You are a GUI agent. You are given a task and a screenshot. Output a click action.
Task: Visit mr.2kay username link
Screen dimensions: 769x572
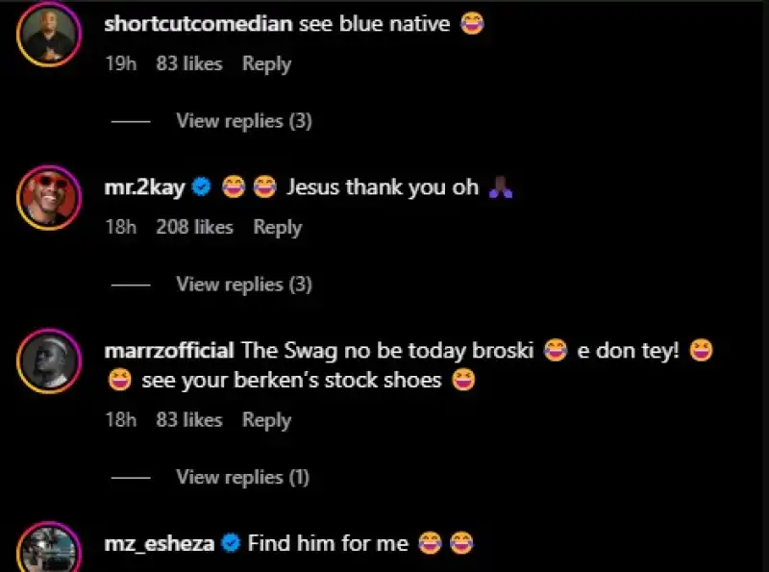coord(144,187)
